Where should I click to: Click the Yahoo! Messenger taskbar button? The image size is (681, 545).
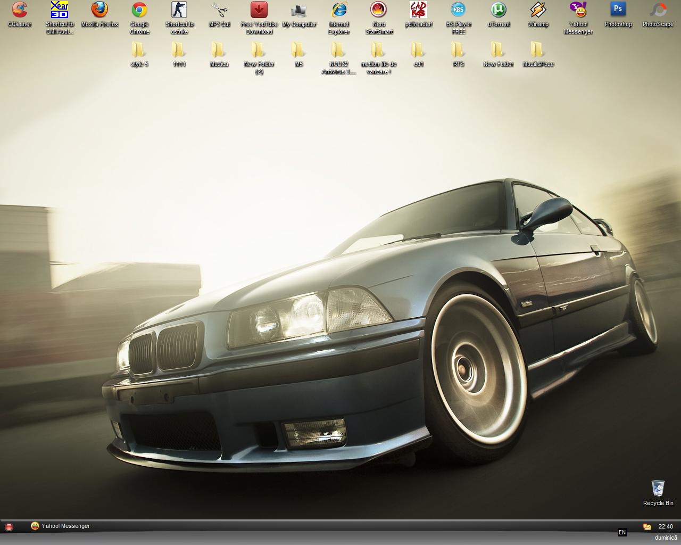point(60,526)
